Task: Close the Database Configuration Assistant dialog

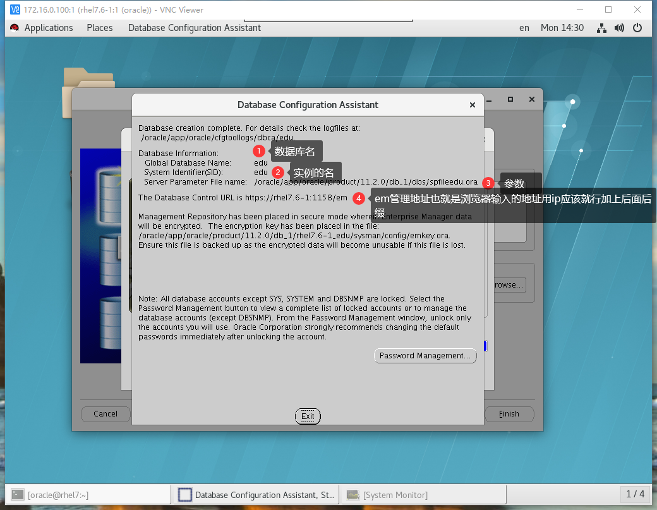Action: [473, 105]
